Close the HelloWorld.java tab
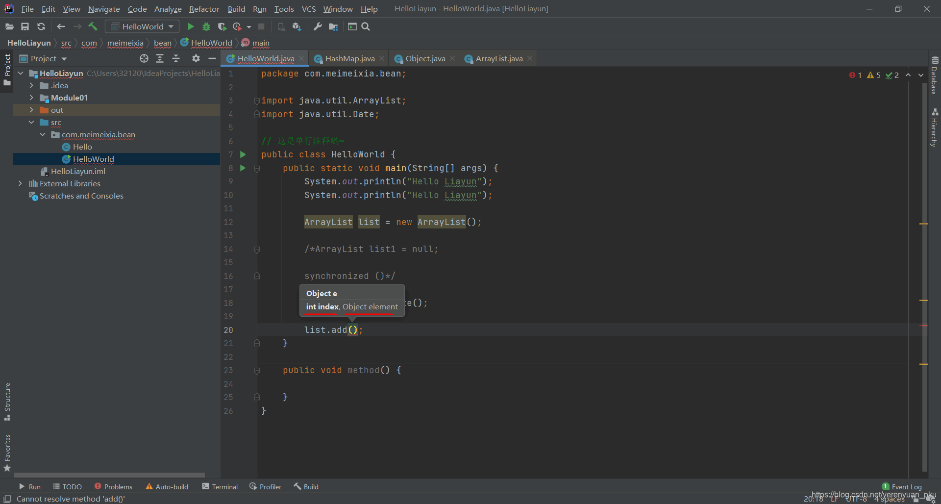Viewport: 941px width, 504px height. pyautogui.click(x=301, y=58)
